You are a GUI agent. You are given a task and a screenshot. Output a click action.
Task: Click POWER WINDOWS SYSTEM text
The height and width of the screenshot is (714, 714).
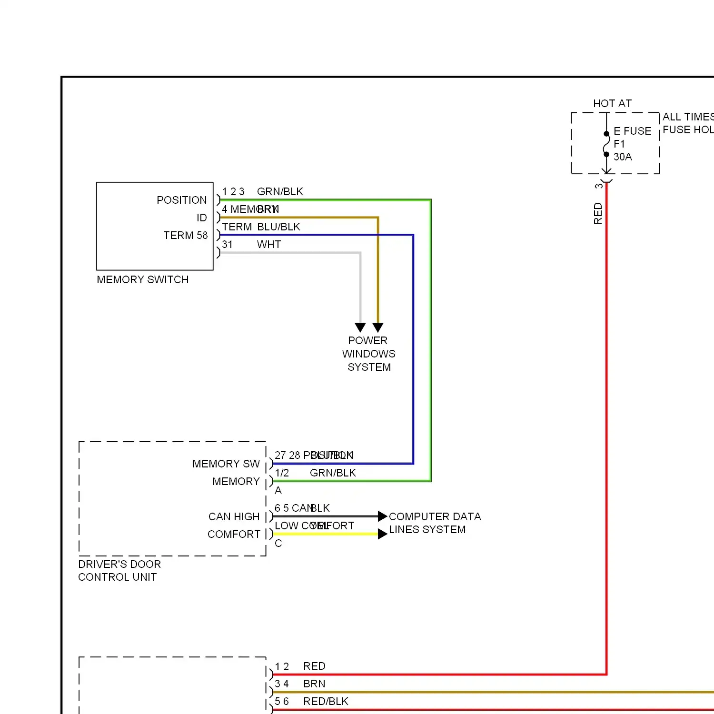369,354
